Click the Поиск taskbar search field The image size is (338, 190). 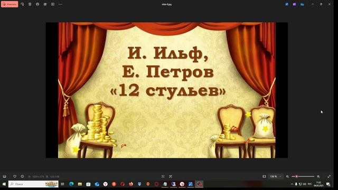33,184
